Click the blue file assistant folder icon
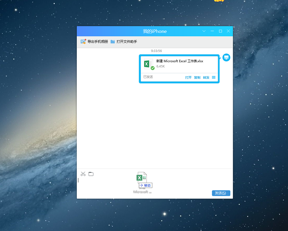Image resolution: width=288 pixels, height=231 pixels. [x=113, y=42]
